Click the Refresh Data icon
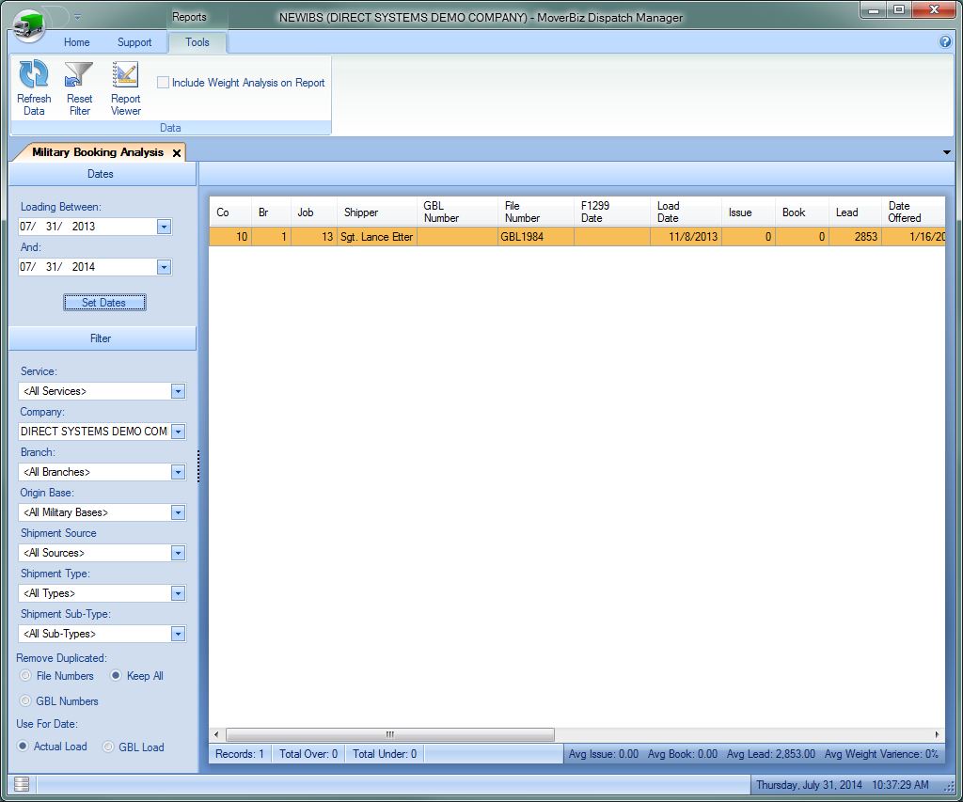This screenshot has width=963, height=802. [x=34, y=75]
